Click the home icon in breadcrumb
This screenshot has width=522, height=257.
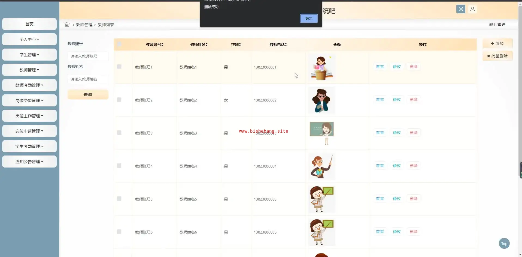click(x=67, y=24)
